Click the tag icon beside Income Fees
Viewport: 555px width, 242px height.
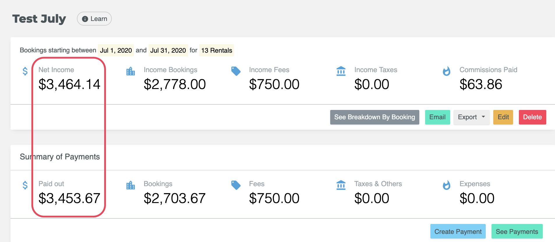point(236,71)
